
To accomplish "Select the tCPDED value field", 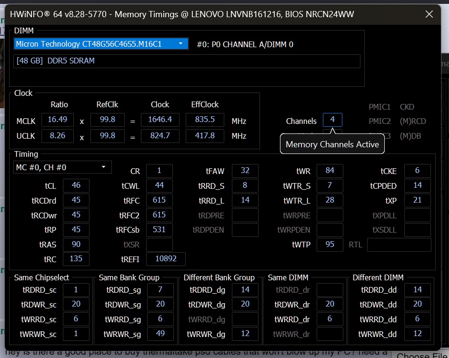I will [417, 185].
